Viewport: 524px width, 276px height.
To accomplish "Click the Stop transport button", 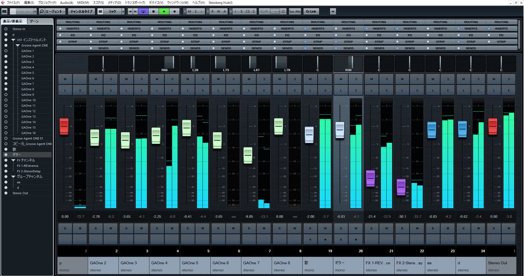I will point(153,11).
